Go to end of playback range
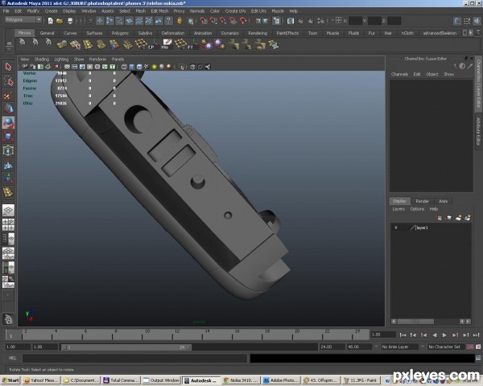This screenshot has width=483, height=386. coord(477,335)
